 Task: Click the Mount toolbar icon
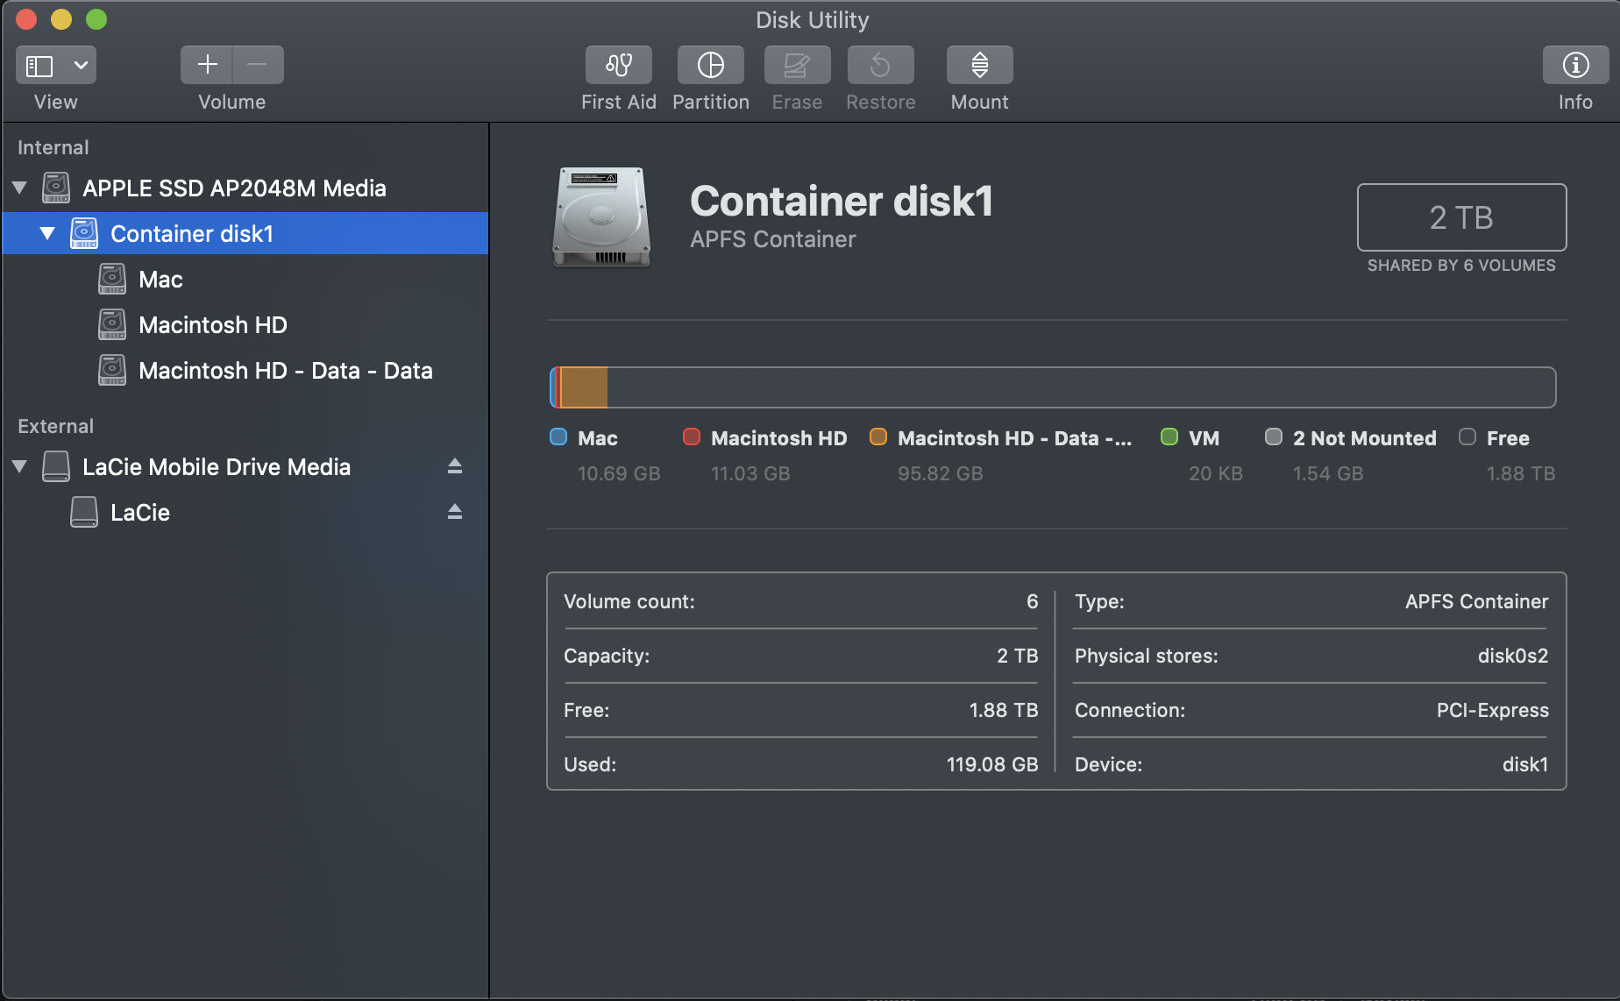[x=979, y=66]
